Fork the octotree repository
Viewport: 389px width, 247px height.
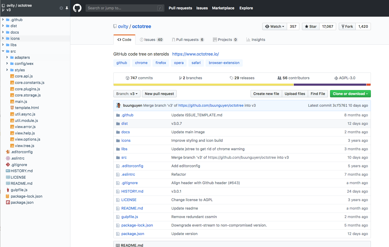click(x=347, y=27)
